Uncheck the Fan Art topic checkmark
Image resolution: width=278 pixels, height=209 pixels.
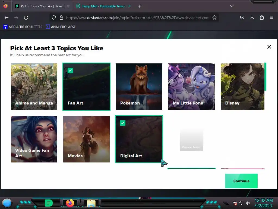70,70
